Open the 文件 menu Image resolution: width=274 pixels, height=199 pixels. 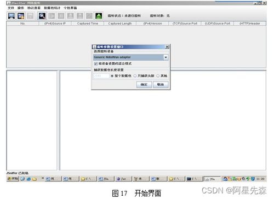click(x=11, y=8)
